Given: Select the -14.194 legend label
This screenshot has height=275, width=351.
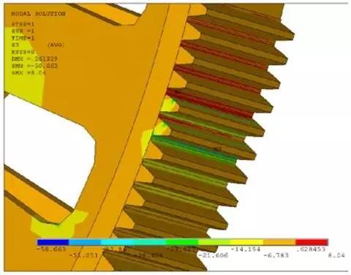Looking at the screenshot, I should pyautogui.click(x=246, y=249).
